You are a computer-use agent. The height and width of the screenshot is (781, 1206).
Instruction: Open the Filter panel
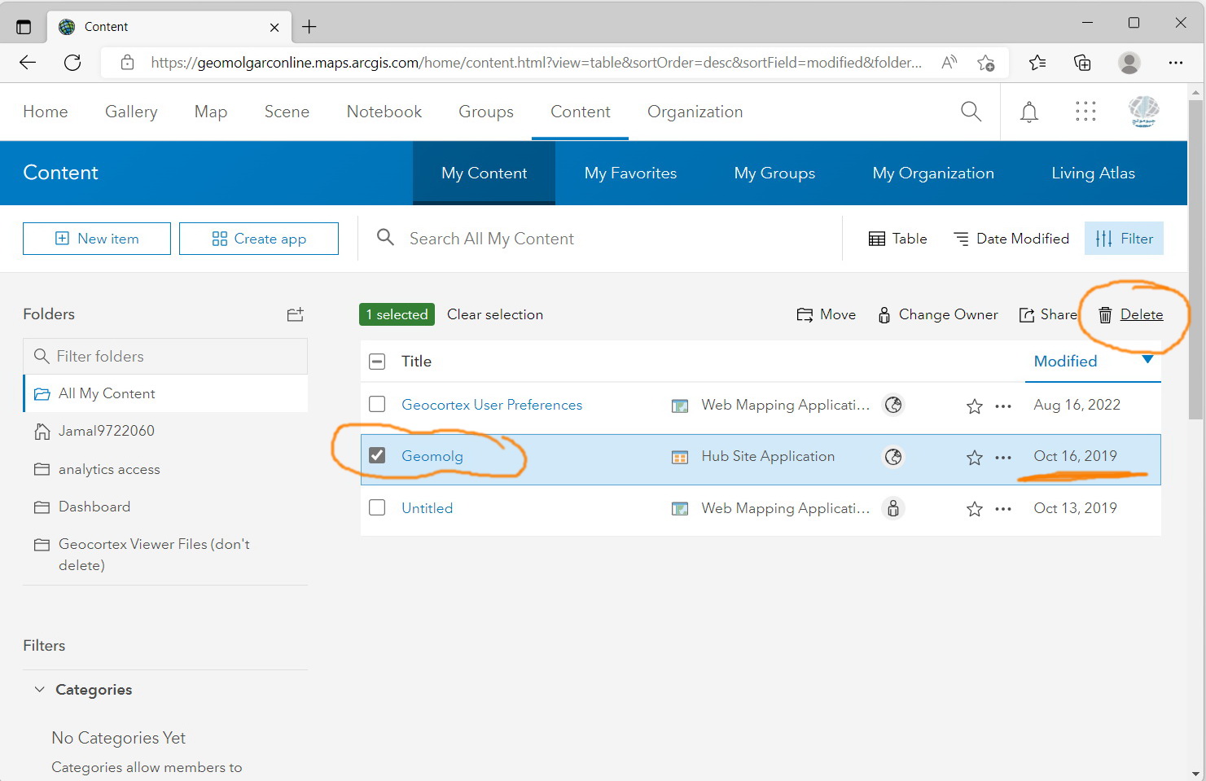[1124, 238]
